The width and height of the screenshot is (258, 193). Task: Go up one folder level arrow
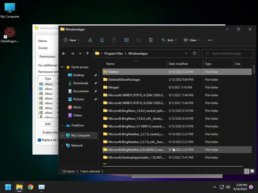tap(87, 54)
